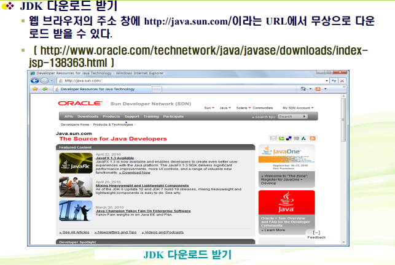395x265 pixels.
Task: Click the RSS feeds icon in command bar
Action: point(318,89)
